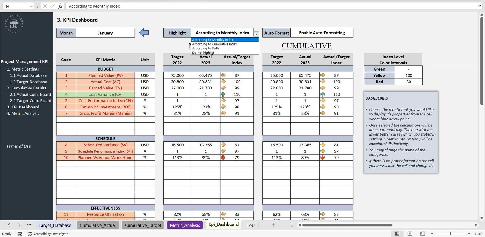Switch to the ToU sheet tab
This screenshot has width=485, height=237.
click(251, 225)
